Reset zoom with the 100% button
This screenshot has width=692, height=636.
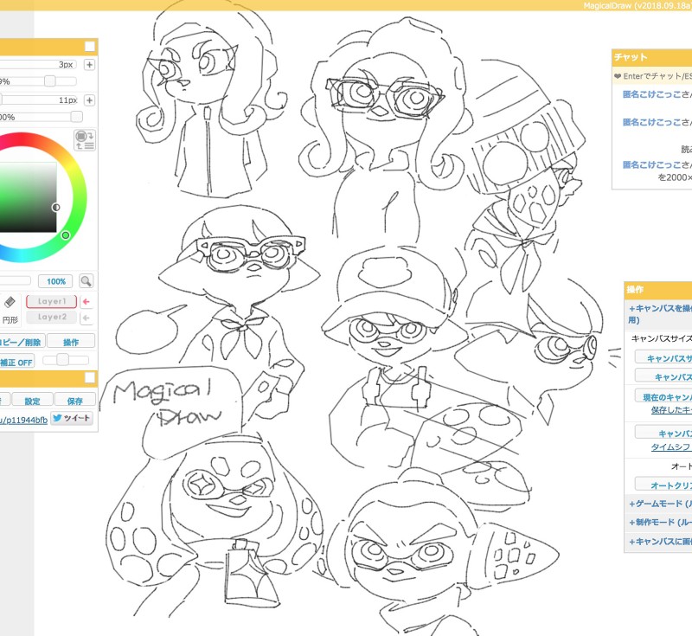coord(55,281)
